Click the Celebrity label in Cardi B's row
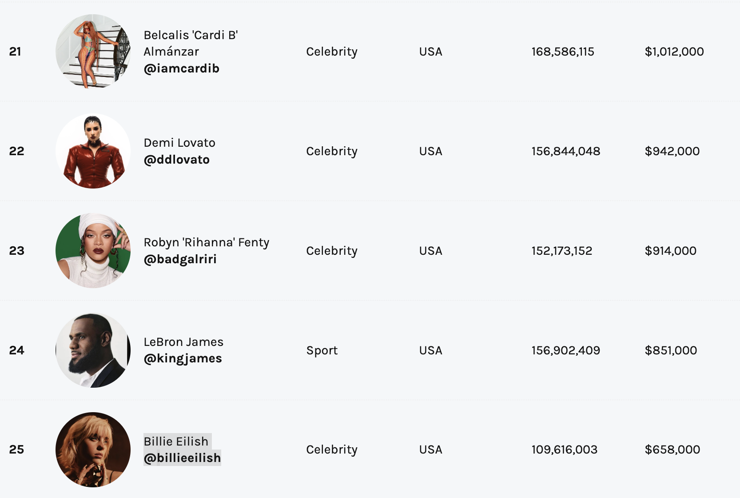740x498 pixels. click(332, 52)
